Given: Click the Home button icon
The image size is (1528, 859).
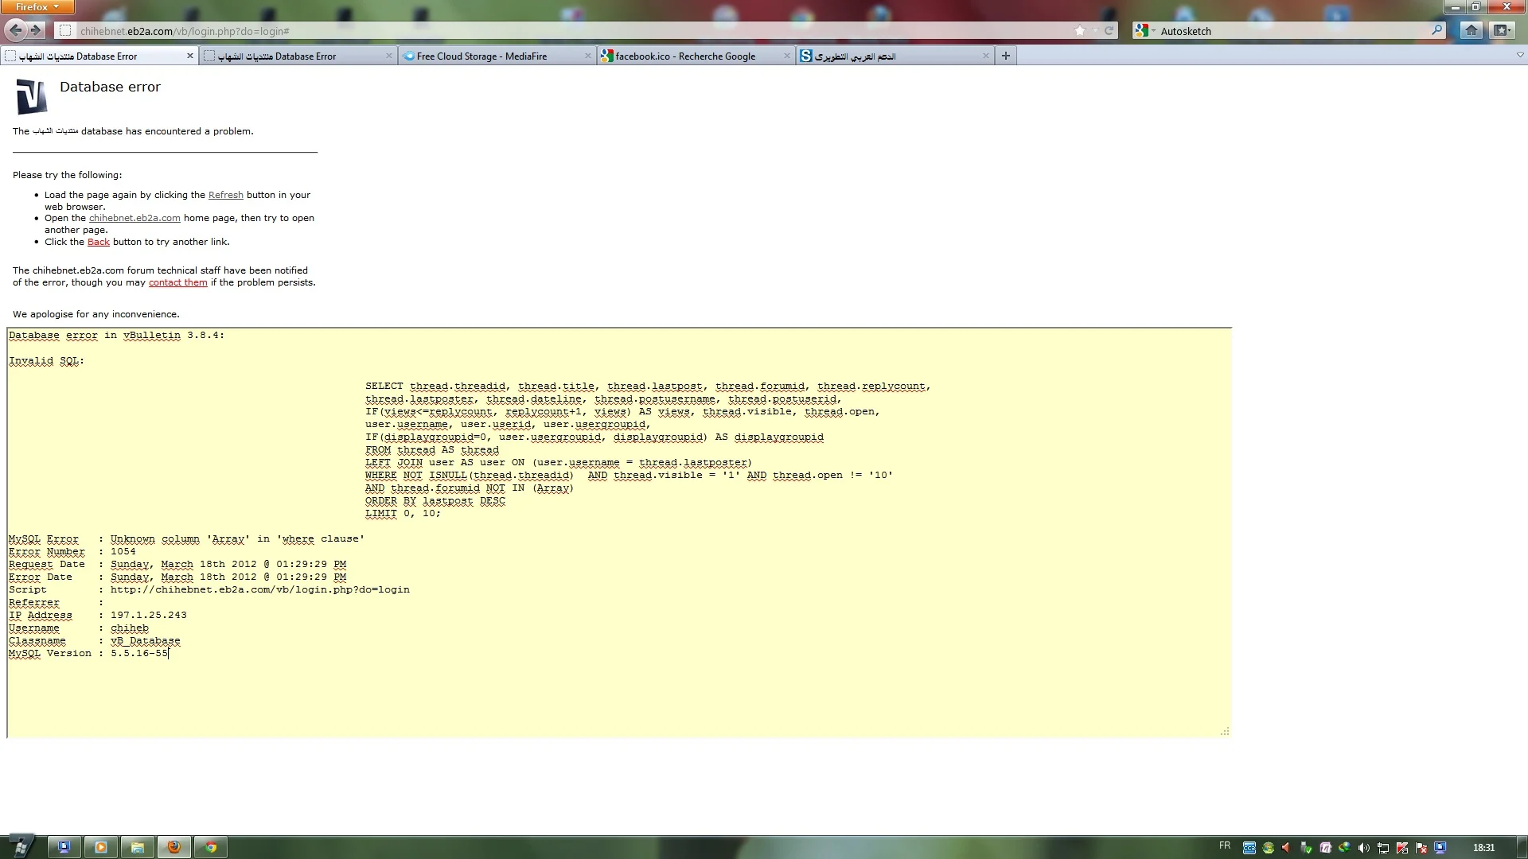Looking at the screenshot, I should point(1471,30).
